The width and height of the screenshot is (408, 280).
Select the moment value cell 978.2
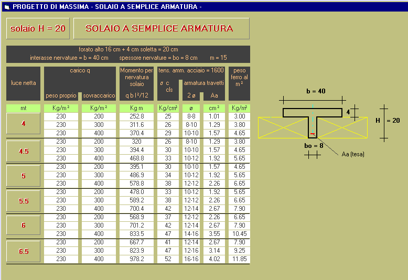pos(136,259)
